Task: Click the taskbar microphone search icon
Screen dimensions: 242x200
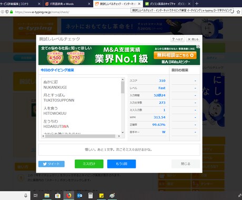Action: (26, 195)
